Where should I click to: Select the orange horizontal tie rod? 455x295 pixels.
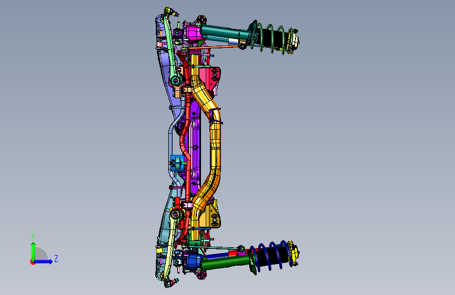coord(215,47)
